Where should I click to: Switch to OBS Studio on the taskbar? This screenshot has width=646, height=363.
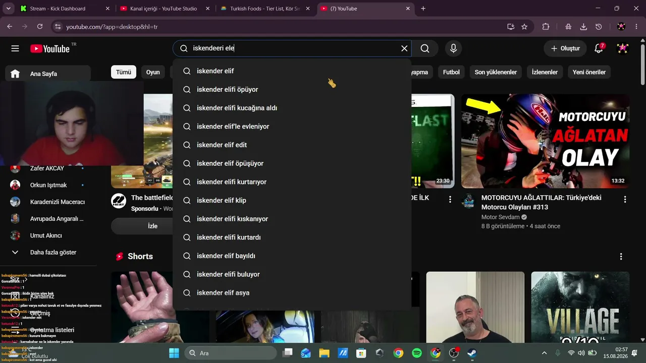454,353
